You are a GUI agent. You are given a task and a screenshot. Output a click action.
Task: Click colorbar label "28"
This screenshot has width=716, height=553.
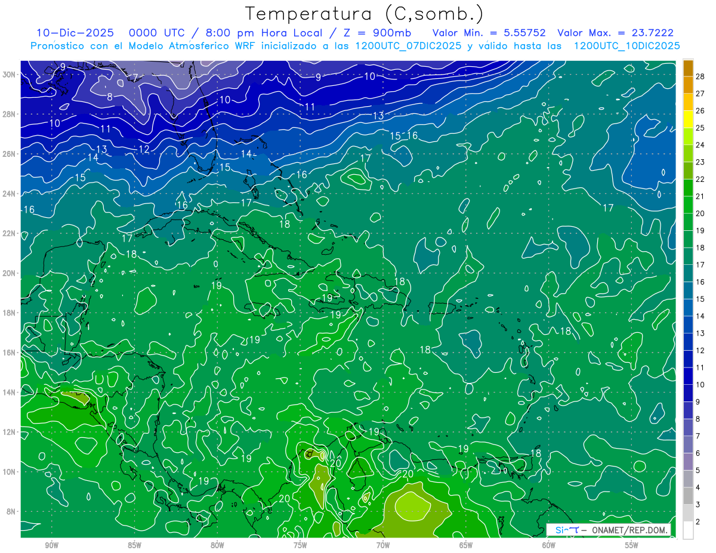click(700, 76)
